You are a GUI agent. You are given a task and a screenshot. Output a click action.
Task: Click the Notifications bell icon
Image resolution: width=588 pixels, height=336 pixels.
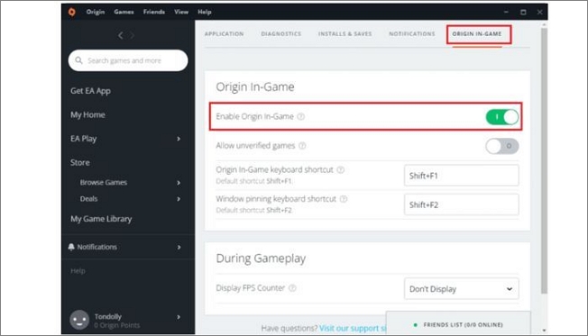click(x=71, y=247)
